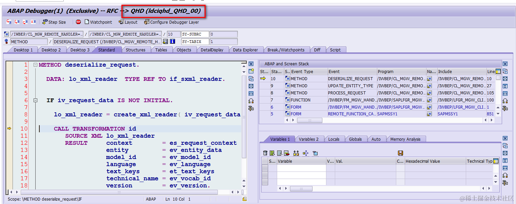The image size is (516, 204).
Task: Open the Objects tab
Action: 184,50
